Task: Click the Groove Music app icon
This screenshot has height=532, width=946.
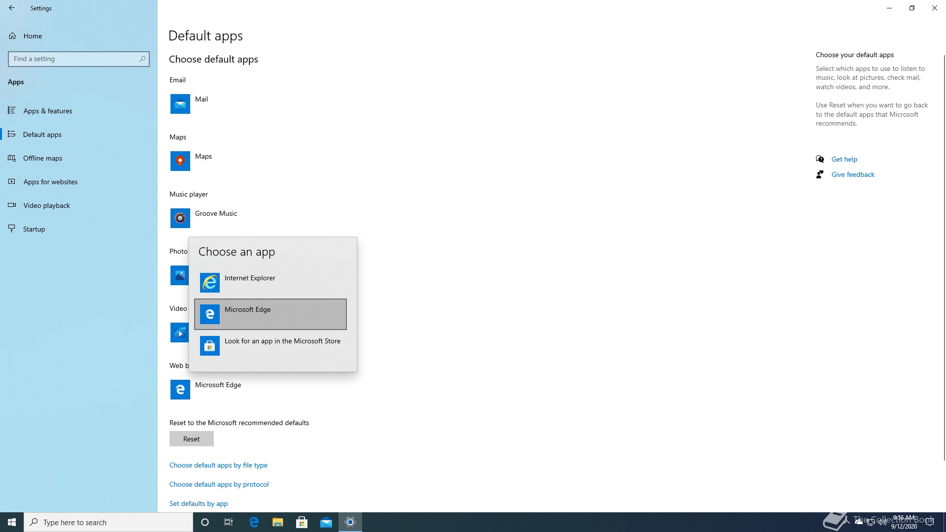Action: click(x=180, y=218)
